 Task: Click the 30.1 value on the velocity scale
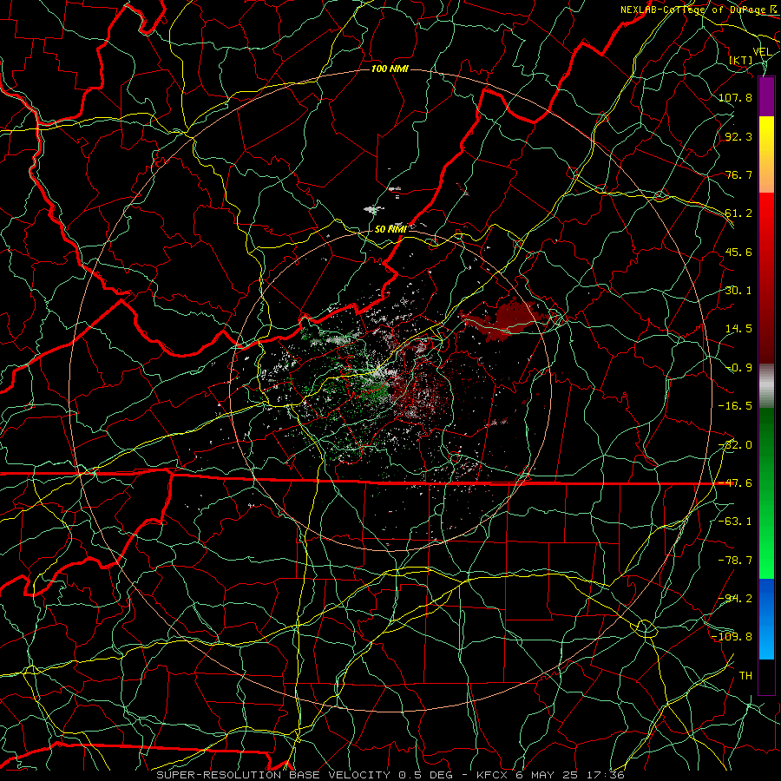(738, 291)
